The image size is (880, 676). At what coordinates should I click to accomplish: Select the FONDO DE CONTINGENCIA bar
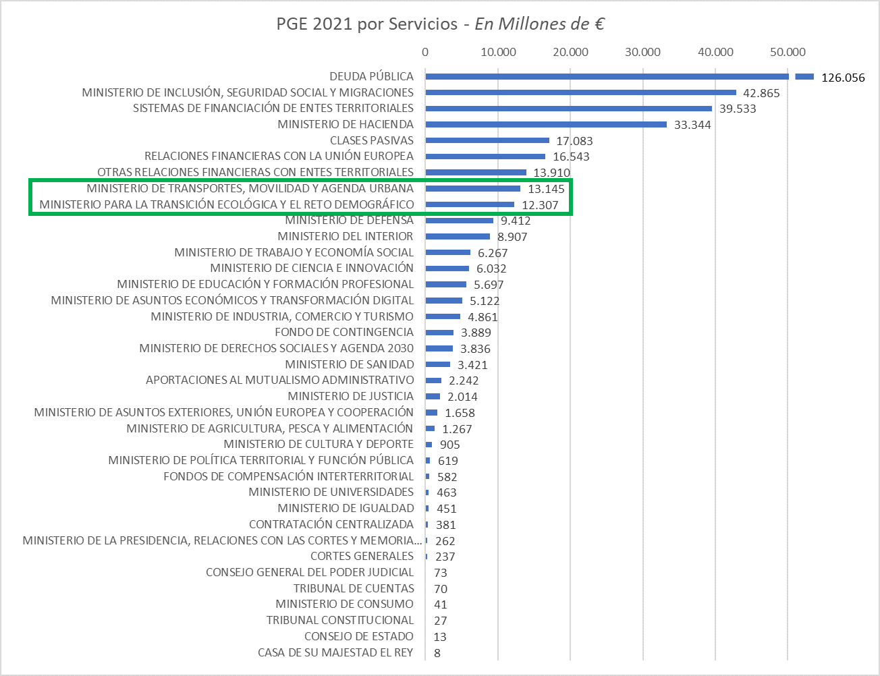(x=439, y=333)
